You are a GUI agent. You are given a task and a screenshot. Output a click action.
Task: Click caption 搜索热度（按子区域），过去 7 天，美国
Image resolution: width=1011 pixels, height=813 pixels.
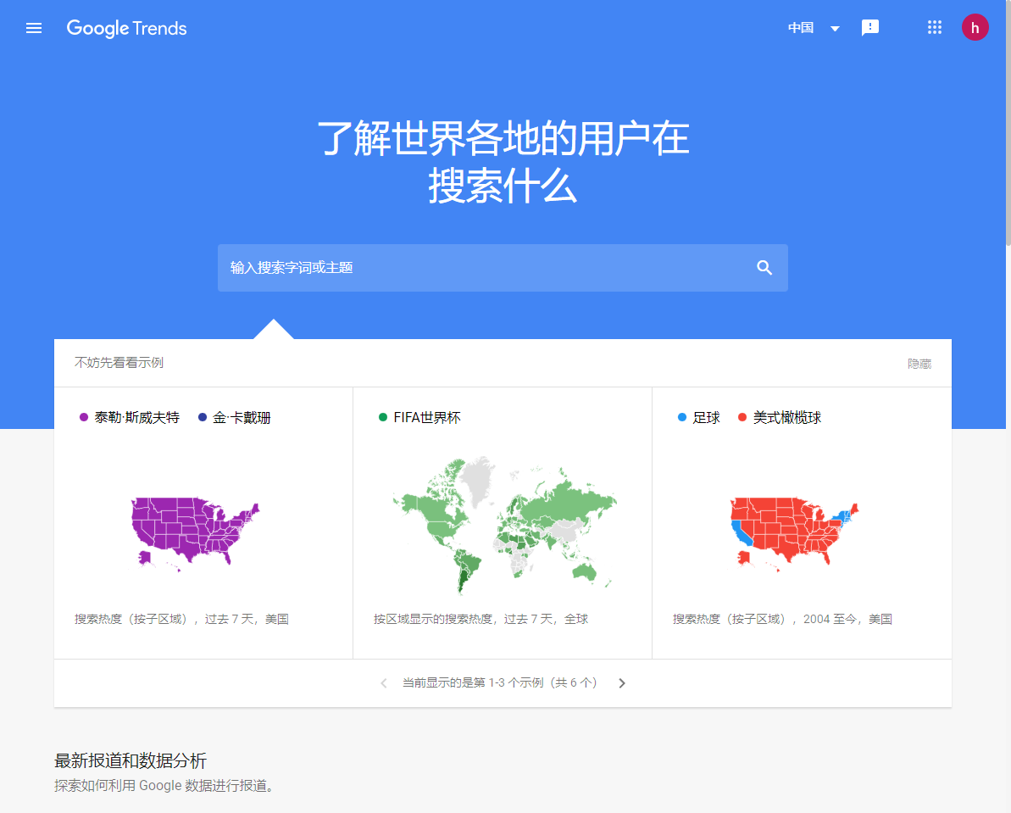pos(181,619)
